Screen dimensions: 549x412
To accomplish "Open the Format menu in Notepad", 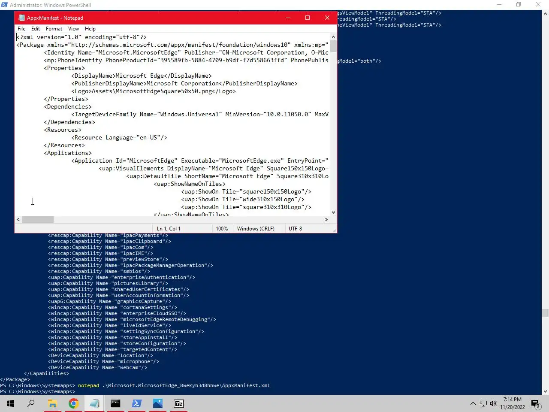I will 54,29.
